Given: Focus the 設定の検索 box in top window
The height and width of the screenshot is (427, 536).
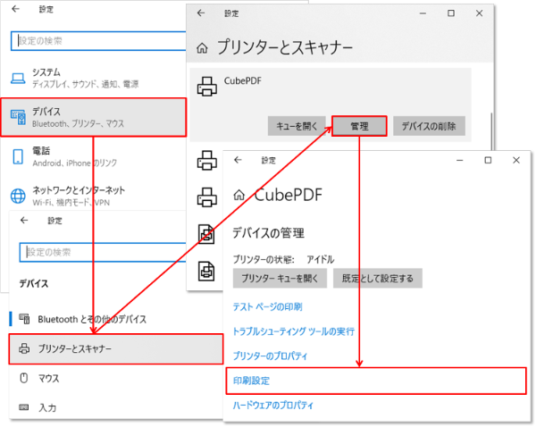Looking at the screenshot, I should coord(98,41).
